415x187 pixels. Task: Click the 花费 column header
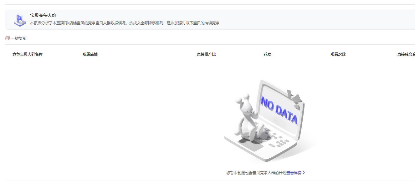click(268, 54)
